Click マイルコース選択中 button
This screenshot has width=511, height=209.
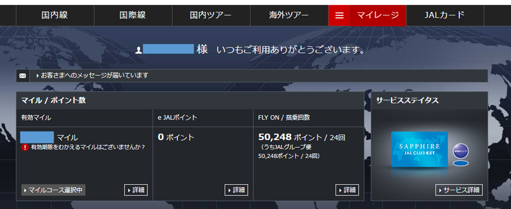[x=54, y=190]
